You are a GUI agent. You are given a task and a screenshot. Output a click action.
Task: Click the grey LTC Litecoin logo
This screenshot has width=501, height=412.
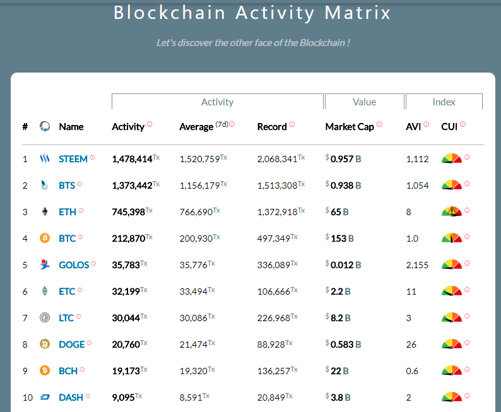[x=45, y=317]
